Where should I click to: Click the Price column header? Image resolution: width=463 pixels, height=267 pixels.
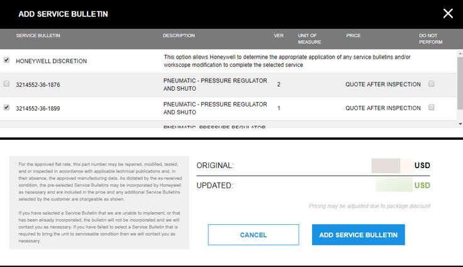pos(353,36)
